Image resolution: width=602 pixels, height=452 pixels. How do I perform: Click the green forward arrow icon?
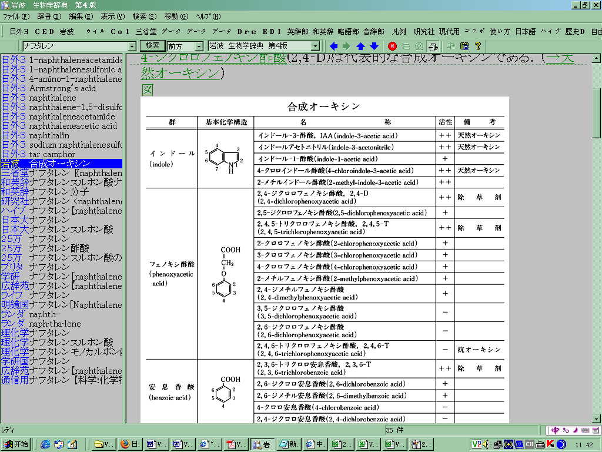(x=346, y=46)
